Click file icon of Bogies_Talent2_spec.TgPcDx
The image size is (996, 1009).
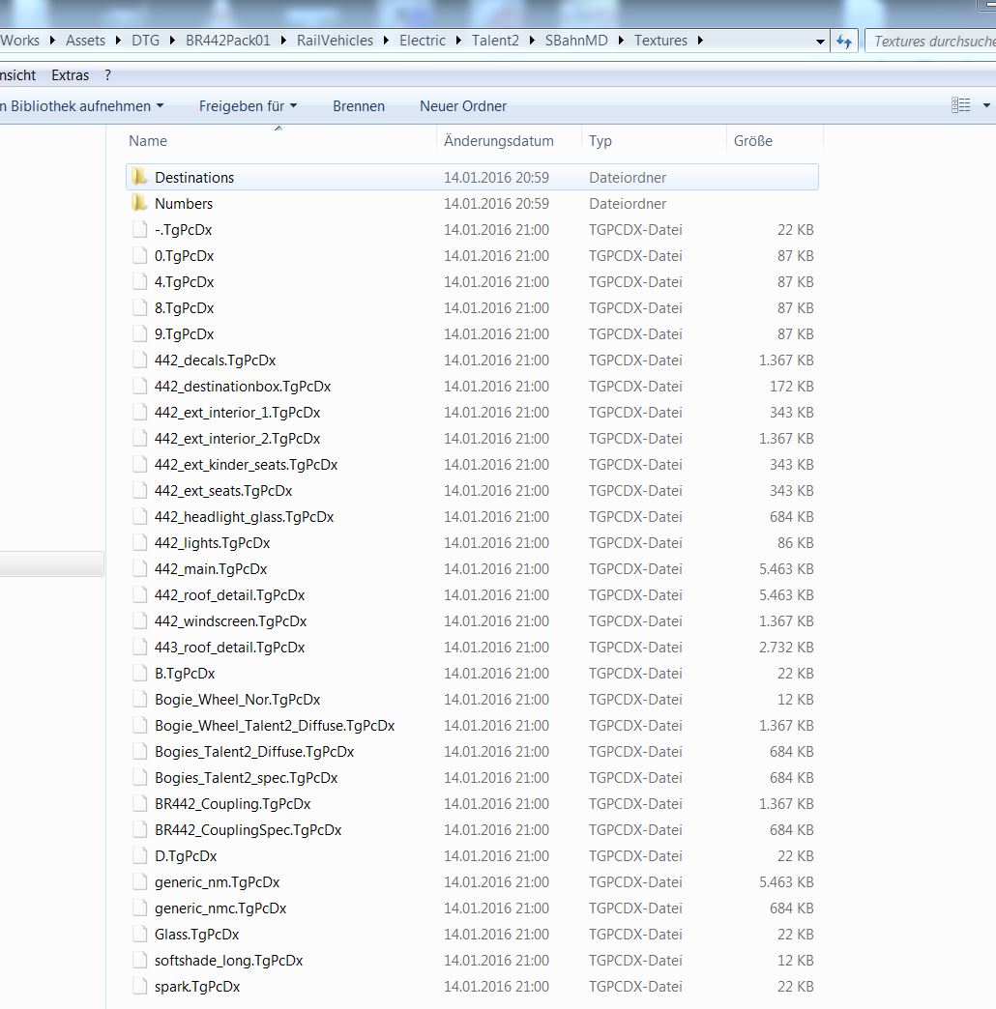coord(139,777)
